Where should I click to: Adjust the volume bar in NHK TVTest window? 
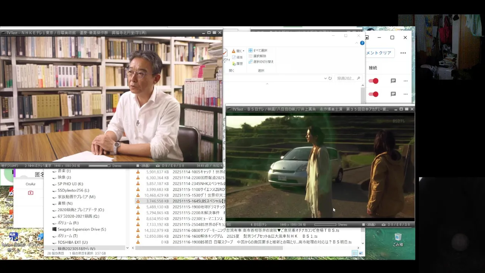point(99,166)
